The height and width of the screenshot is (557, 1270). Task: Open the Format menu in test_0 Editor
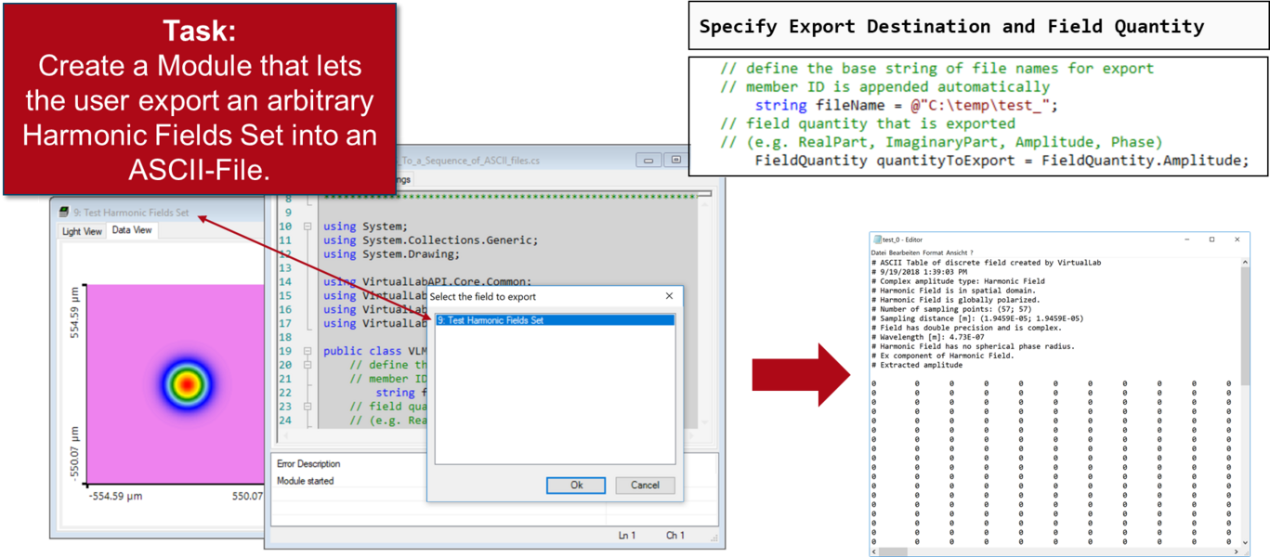click(x=931, y=252)
